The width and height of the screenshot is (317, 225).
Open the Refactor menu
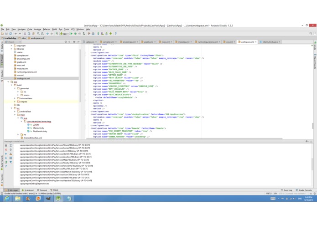(47, 30)
